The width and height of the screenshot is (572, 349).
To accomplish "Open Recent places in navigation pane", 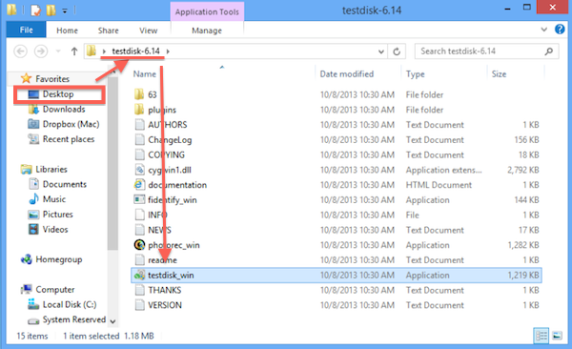I will tap(69, 139).
